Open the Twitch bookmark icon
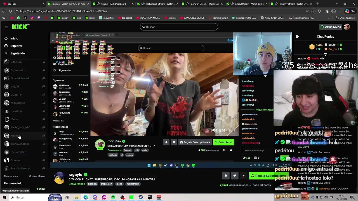The height and width of the screenshot is (201, 358). (x=39, y=18)
